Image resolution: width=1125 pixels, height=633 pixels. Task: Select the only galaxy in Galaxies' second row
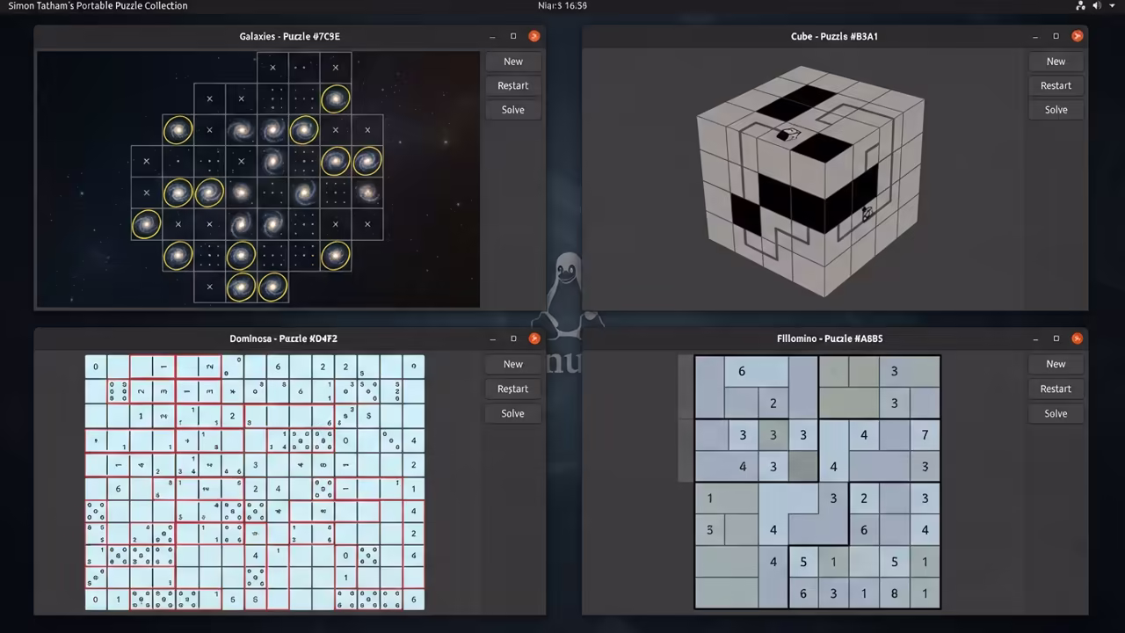(335, 98)
